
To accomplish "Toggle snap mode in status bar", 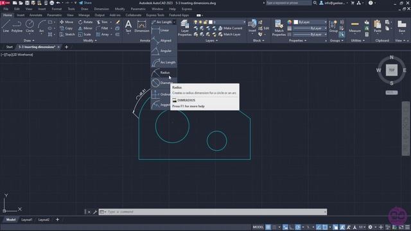I will [x=274, y=227].
